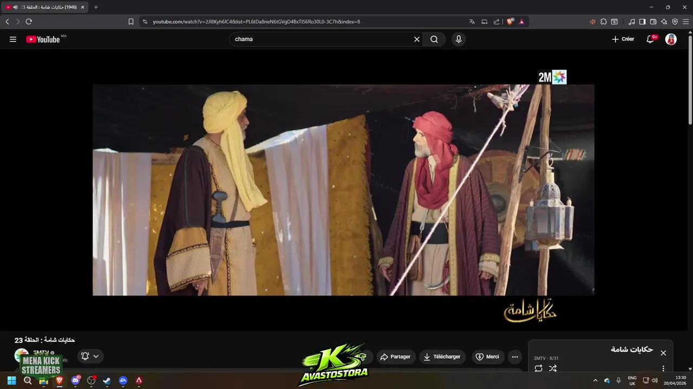Image resolution: width=693 pixels, height=389 pixels.
Task: Reload the page
Action: 29,22
